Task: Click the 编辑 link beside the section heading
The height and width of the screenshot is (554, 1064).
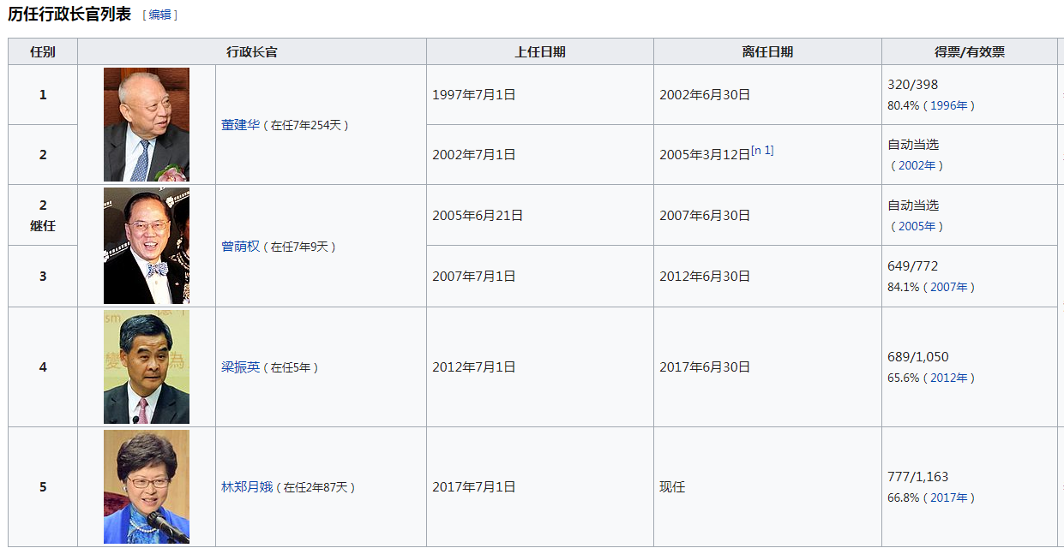Action: tap(159, 15)
